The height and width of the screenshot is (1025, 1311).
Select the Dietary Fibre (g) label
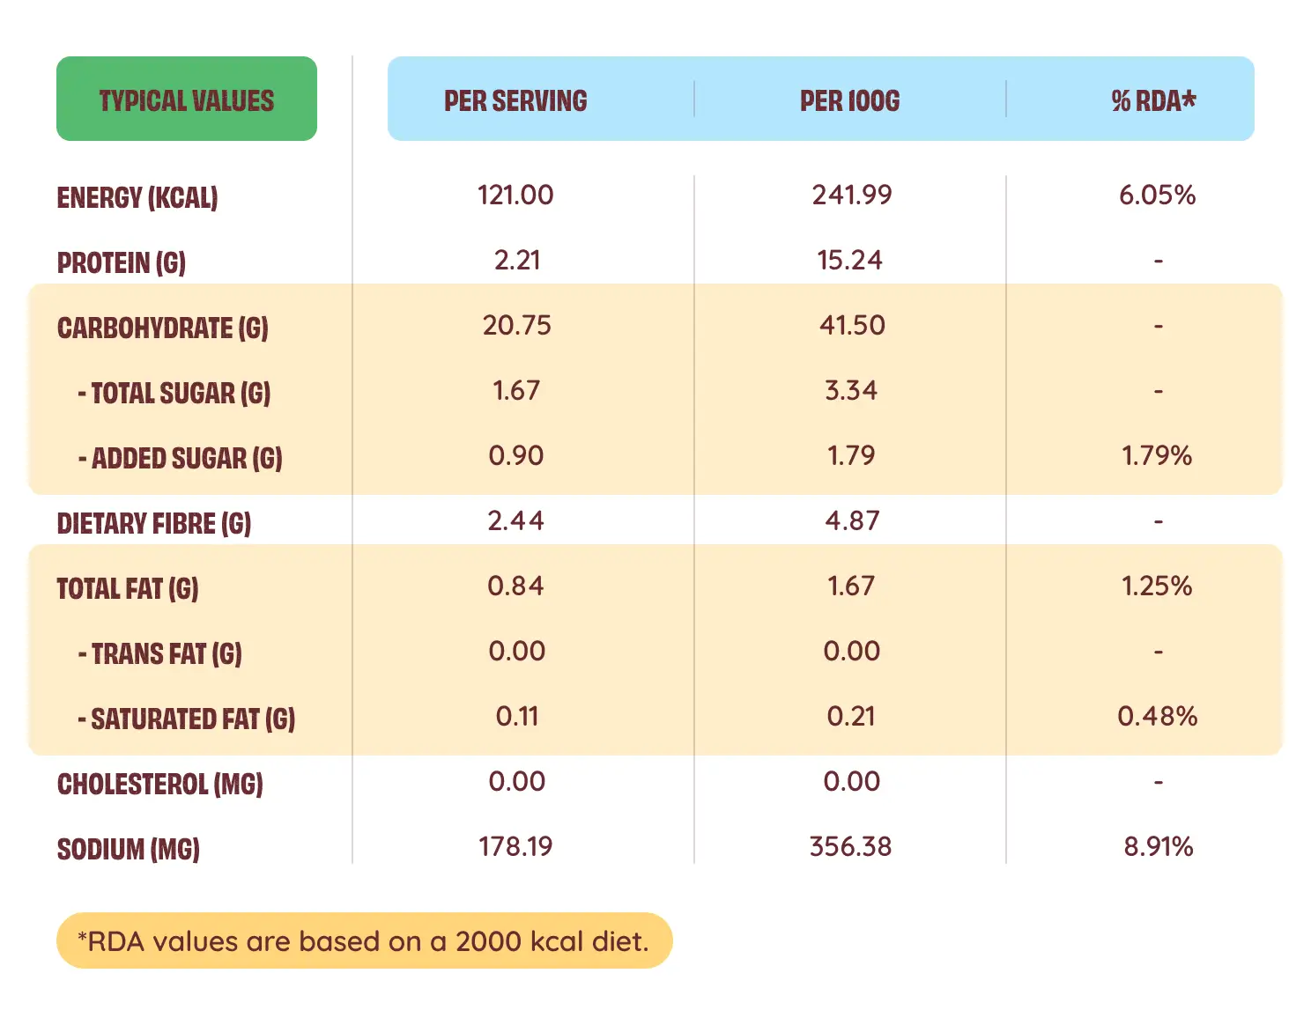click(x=154, y=523)
